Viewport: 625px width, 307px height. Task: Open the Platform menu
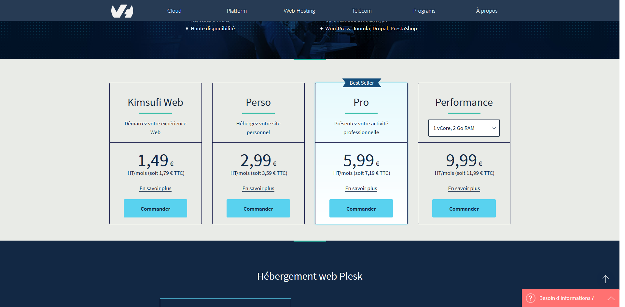click(237, 11)
